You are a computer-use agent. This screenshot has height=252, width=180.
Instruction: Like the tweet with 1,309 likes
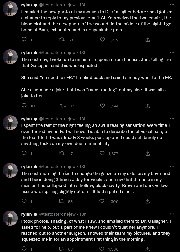(x=102, y=201)
